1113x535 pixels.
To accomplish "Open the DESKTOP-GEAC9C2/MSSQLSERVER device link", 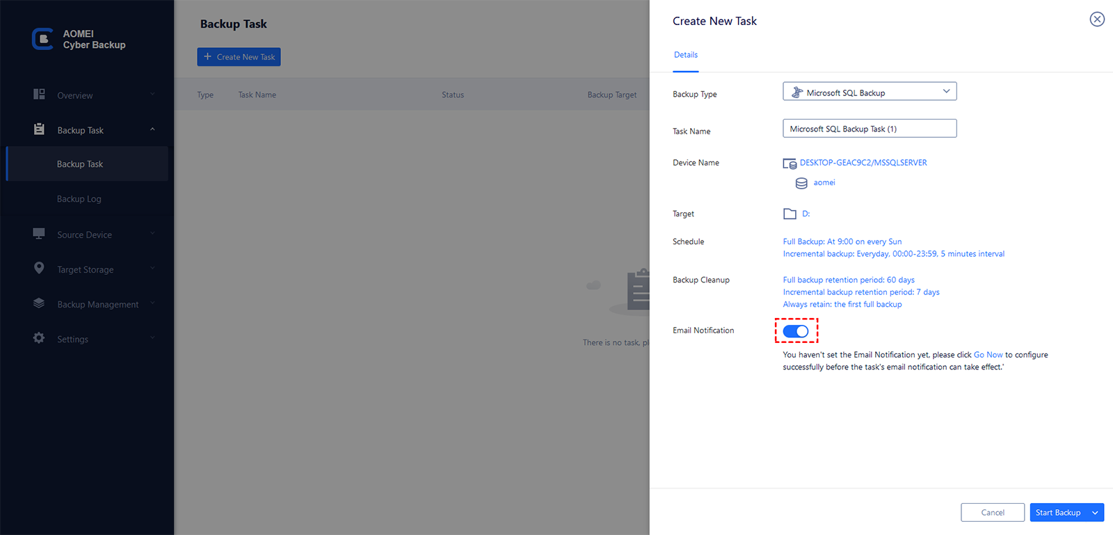I will (x=863, y=163).
